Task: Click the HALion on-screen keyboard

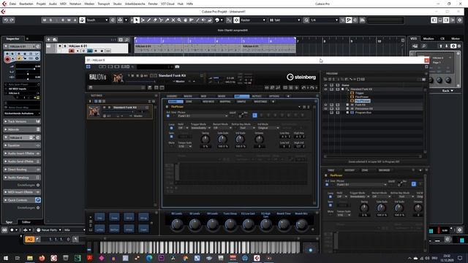Action: (200, 247)
